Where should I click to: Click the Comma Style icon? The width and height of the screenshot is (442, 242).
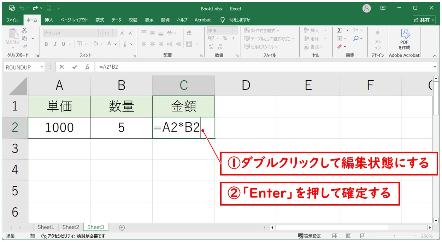pyautogui.click(x=233, y=39)
